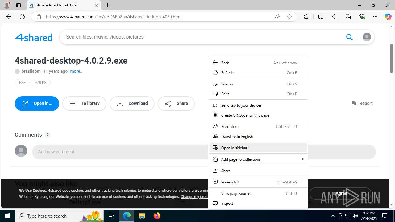Open the Browser essentials heart icon
Viewport: 395px width, 222px height.
coord(362,17)
